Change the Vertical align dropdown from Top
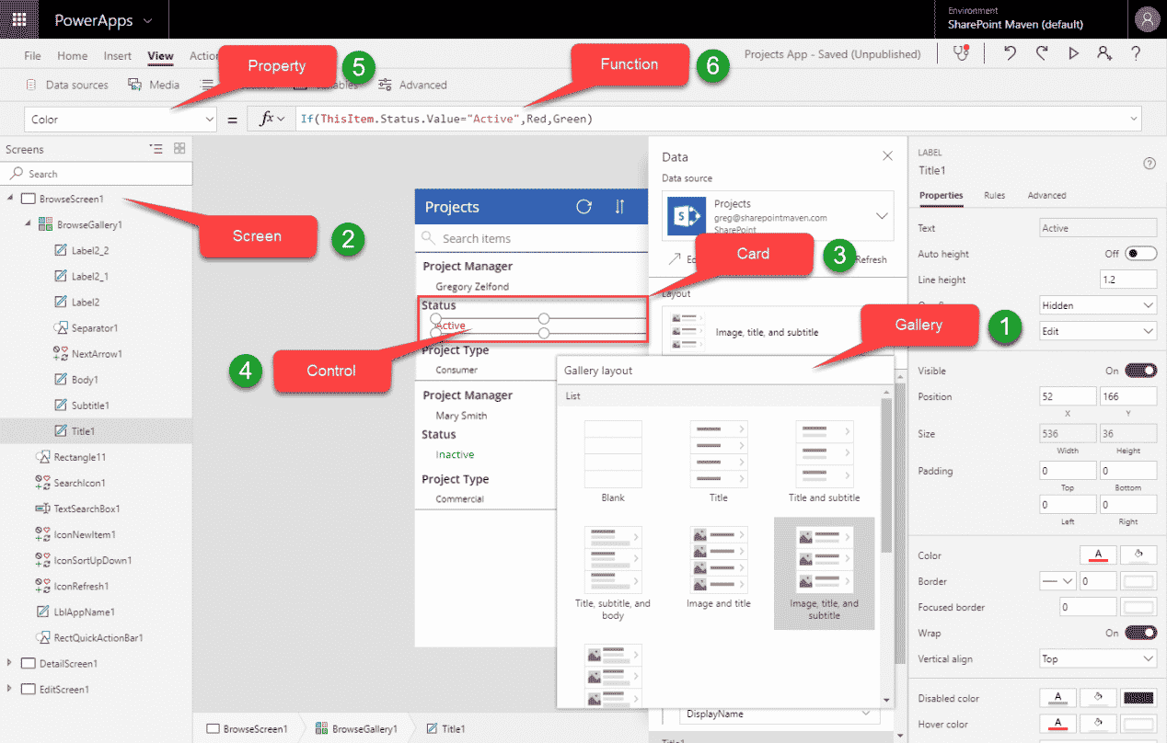 pos(1097,659)
